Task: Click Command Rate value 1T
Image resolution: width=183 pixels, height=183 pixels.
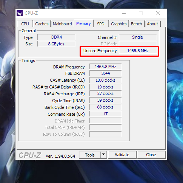Action: tap(105, 114)
